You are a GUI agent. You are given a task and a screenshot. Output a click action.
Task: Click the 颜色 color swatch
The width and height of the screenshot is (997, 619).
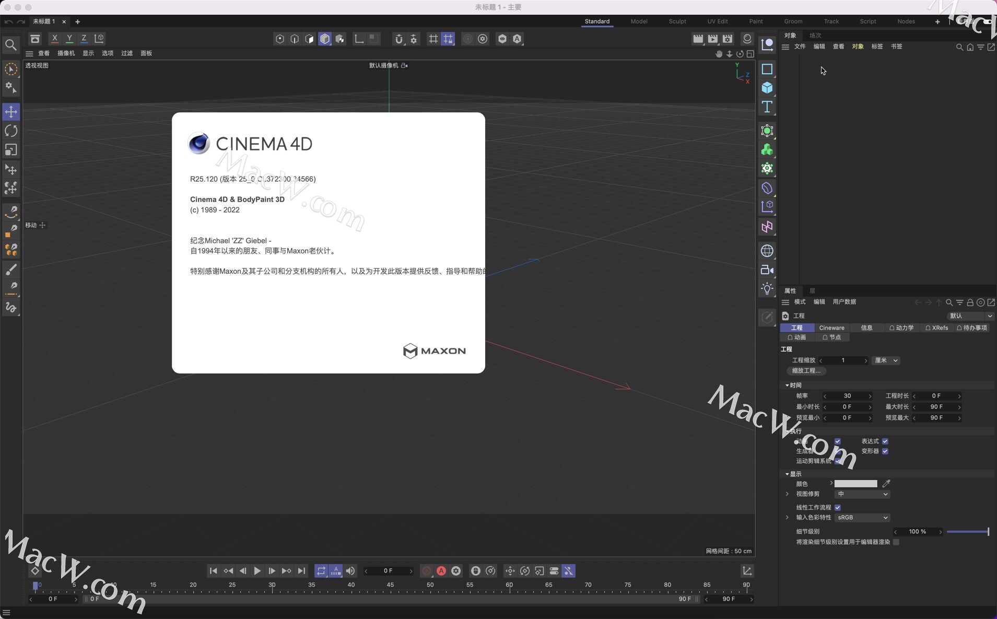[x=855, y=484]
